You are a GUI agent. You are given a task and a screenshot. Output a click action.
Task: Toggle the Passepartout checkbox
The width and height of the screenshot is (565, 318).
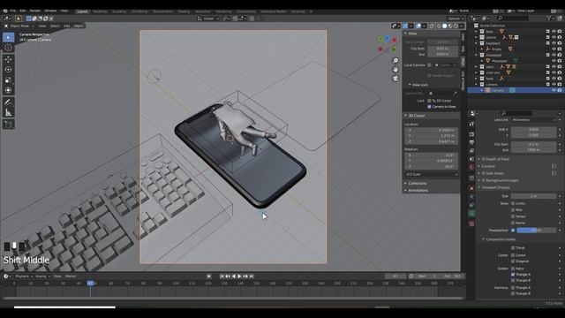(x=513, y=230)
